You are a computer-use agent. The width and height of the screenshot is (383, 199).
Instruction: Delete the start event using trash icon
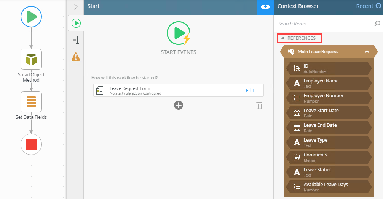(259, 105)
